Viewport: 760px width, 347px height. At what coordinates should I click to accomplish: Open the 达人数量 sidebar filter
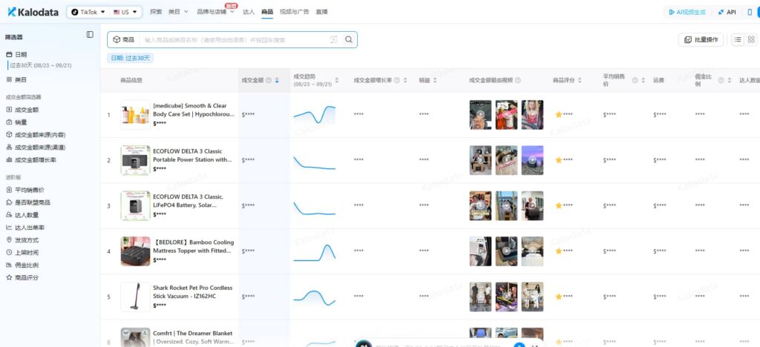point(22,215)
